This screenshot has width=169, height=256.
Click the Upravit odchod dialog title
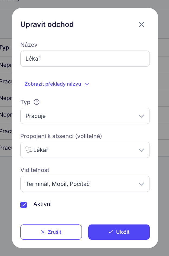[47, 24]
